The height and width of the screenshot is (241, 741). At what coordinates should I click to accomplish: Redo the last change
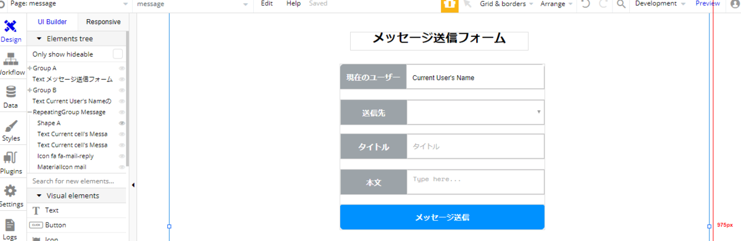603,4
